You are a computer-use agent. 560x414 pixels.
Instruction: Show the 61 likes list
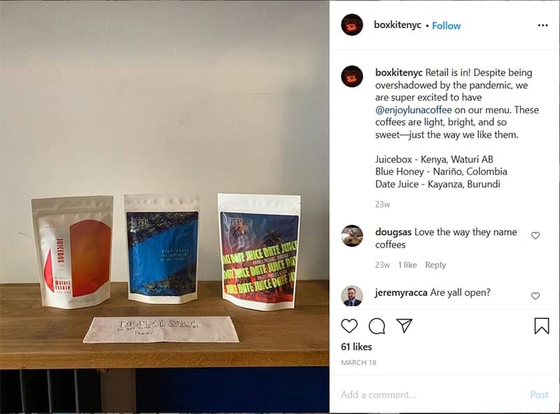coord(356,347)
